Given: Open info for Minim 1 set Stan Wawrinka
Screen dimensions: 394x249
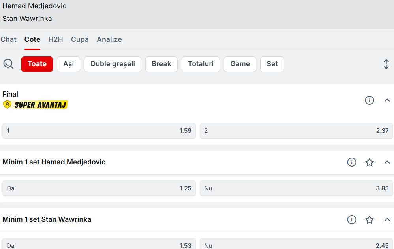Looking at the screenshot, I should point(351,219).
